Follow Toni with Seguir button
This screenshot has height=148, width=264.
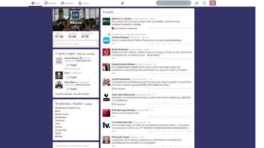(x=71, y=77)
